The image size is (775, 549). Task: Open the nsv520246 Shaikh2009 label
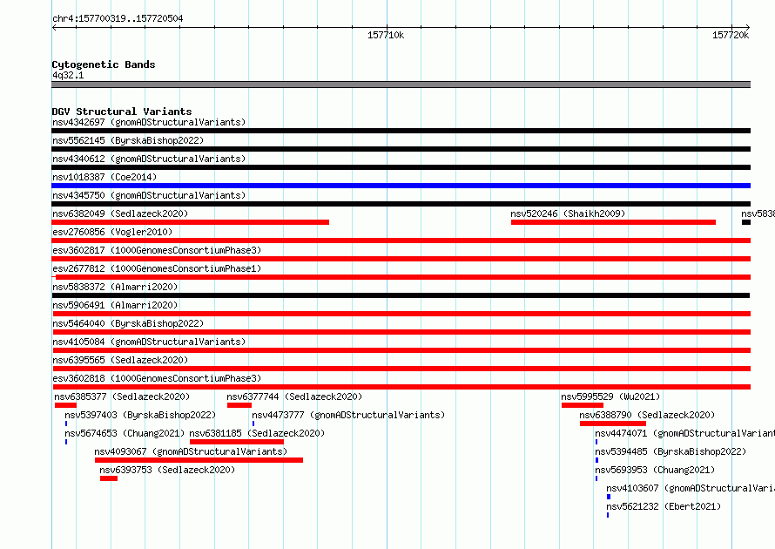(x=568, y=213)
